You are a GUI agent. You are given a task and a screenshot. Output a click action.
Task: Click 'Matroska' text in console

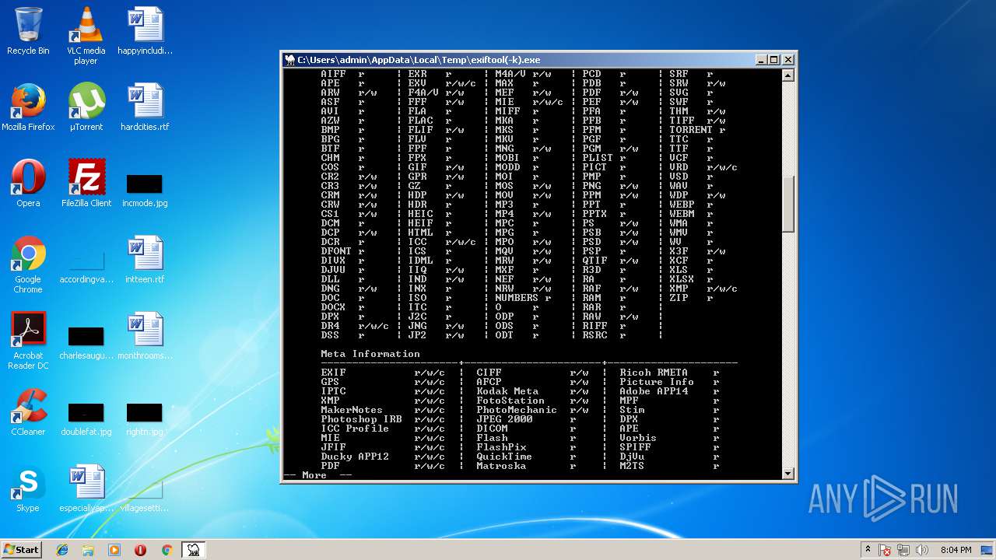(x=501, y=466)
